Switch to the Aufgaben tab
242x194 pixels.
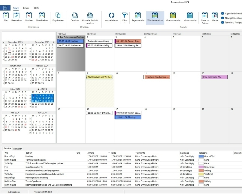coord(17,149)
